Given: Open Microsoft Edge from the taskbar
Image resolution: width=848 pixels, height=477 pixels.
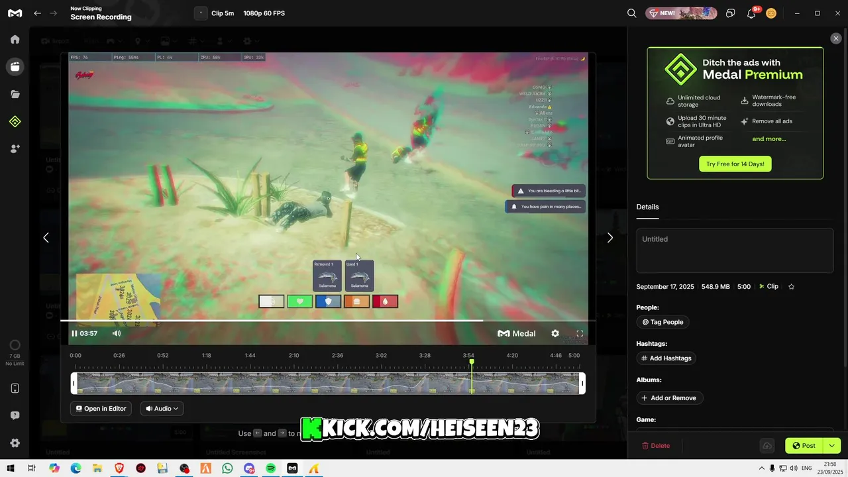Looking at the screenshot, I should coord(76,468).
